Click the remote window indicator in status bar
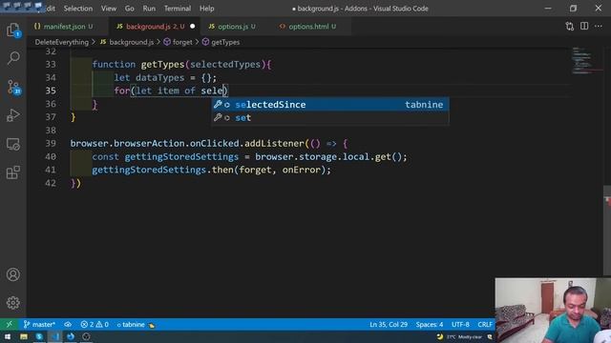This screenshot has width=611, height=343. click(x=9, y=324)
